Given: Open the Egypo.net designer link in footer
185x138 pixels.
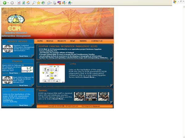Looking at the screenshot, I should coord(96,106).
